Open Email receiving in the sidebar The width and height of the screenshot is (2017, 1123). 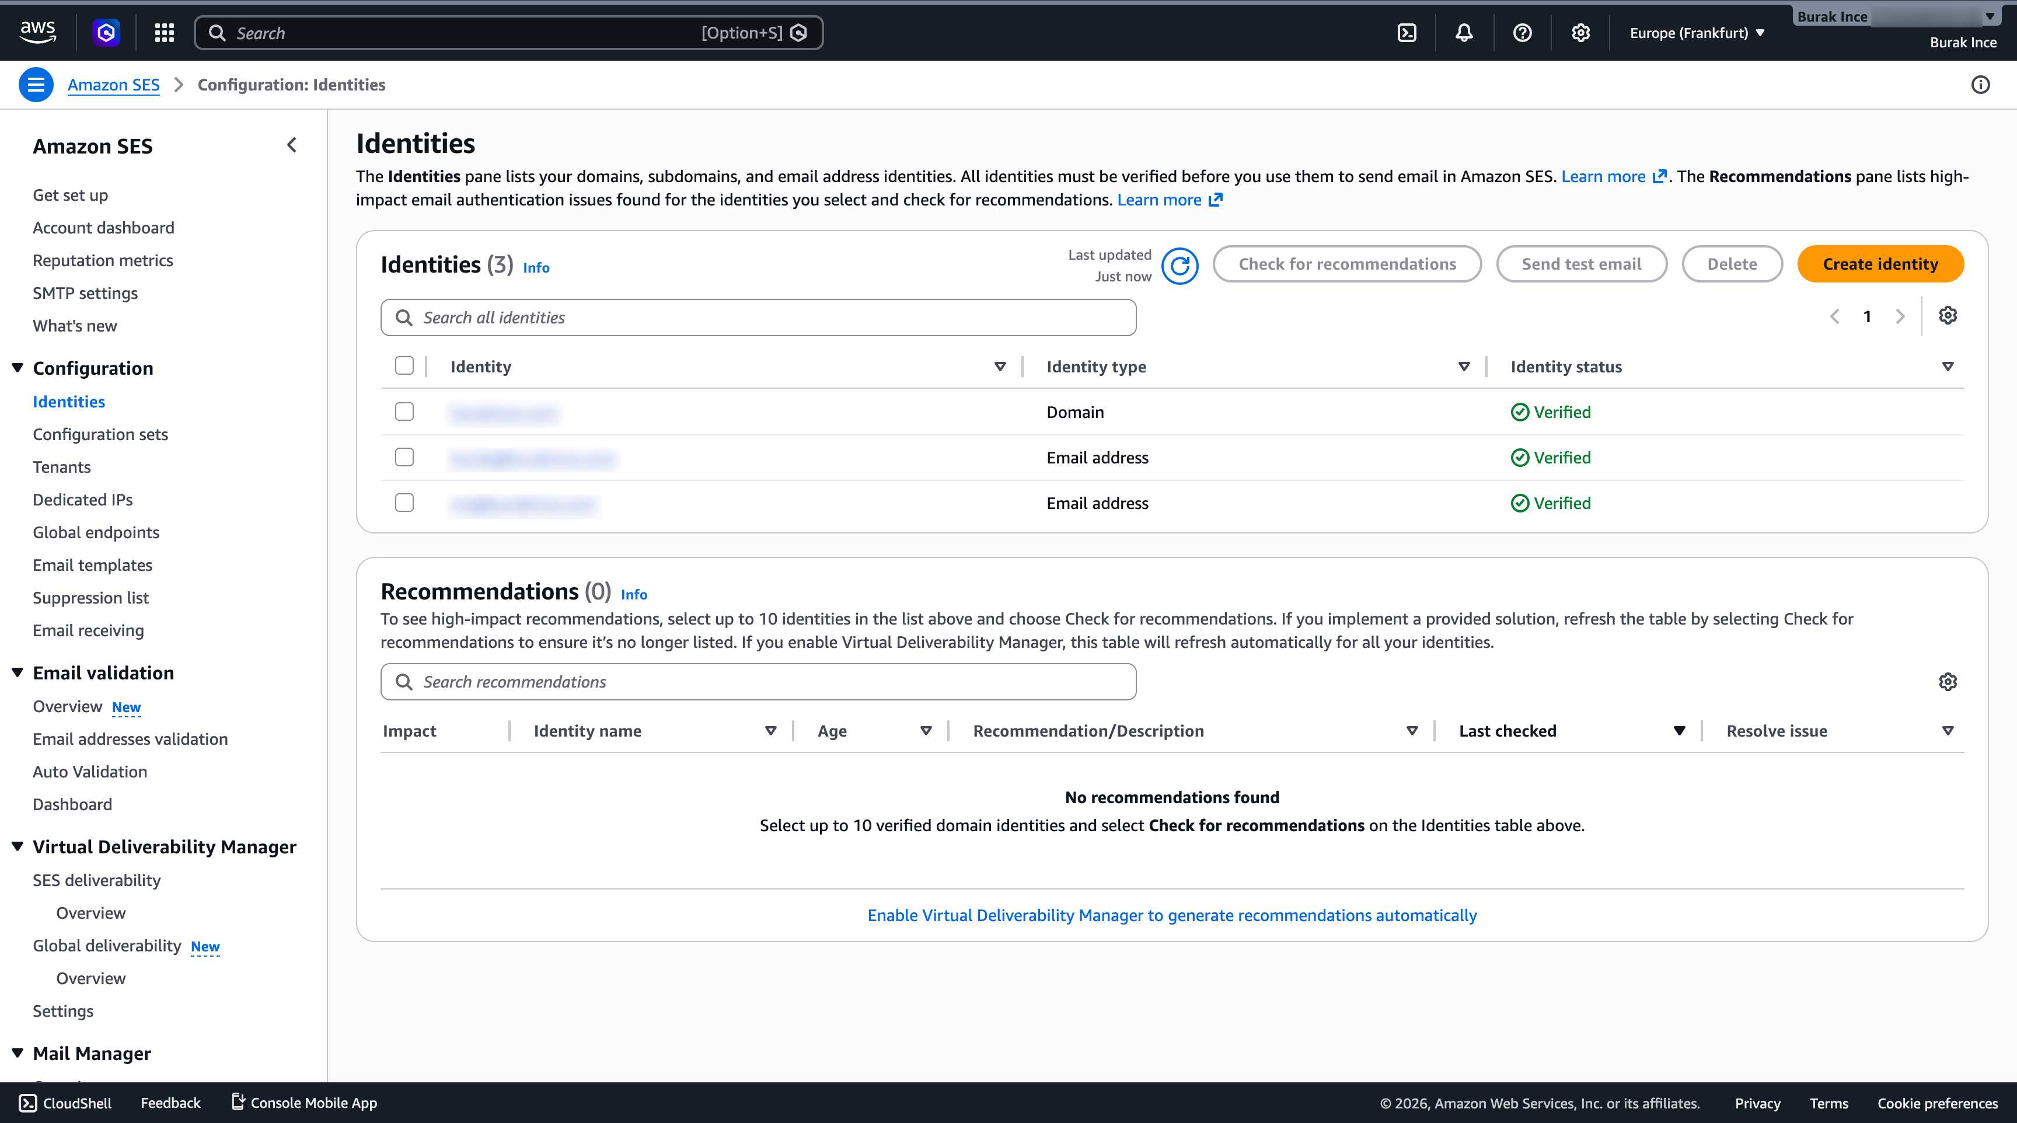pyautogui.click(x=89, y=630)
